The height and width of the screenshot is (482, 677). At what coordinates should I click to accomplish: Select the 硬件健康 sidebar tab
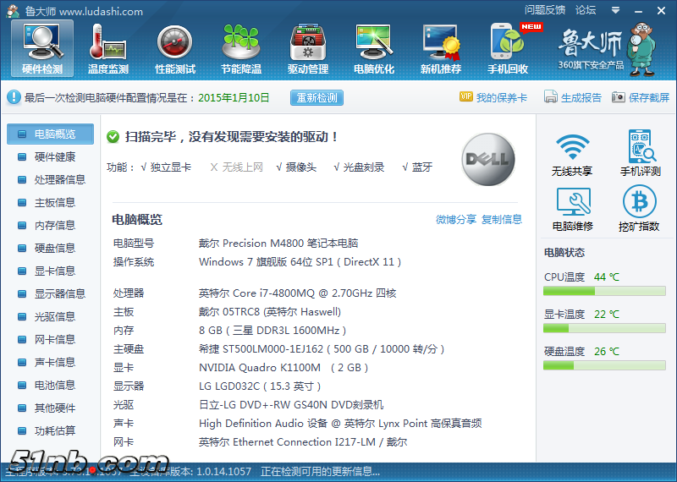pyautogui.click(x=51, y=156)
